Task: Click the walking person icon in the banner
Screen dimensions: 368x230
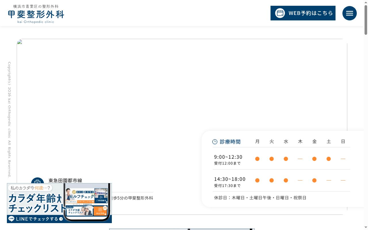Action: pyautogui.click(x=59, y=198)
